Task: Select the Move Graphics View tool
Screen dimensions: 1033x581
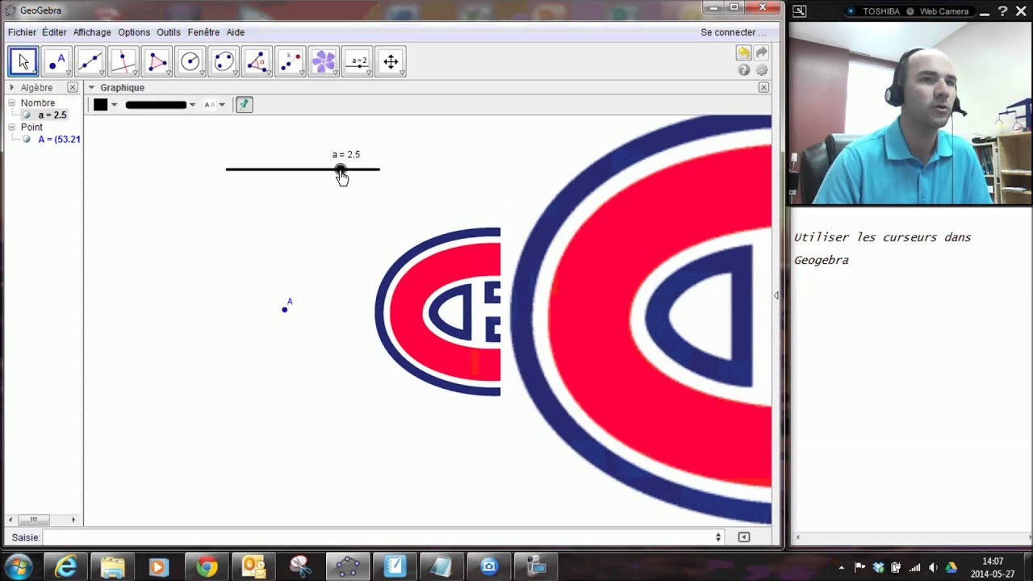Action: (391, 61)
